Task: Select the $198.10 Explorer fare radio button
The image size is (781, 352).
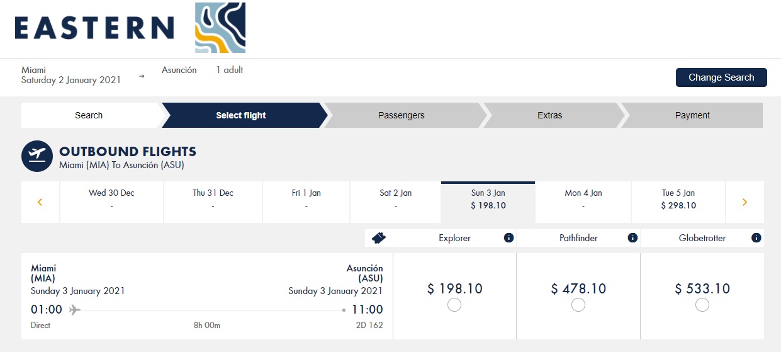Action: click(454, 305)
